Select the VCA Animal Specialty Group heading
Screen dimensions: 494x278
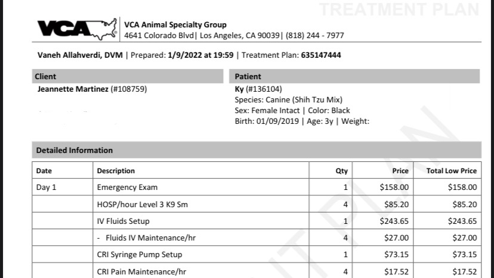[x=175, y=24]
